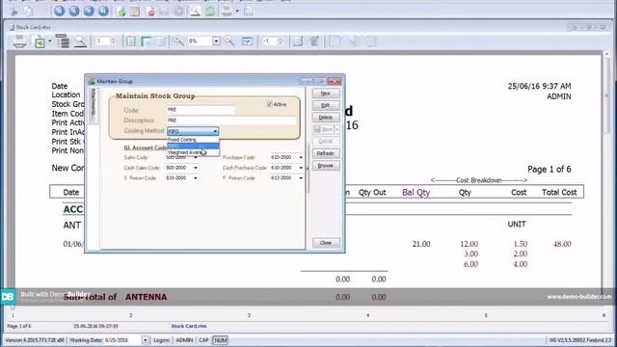
Task: Click the Description input field
Action: pos(231,120)
